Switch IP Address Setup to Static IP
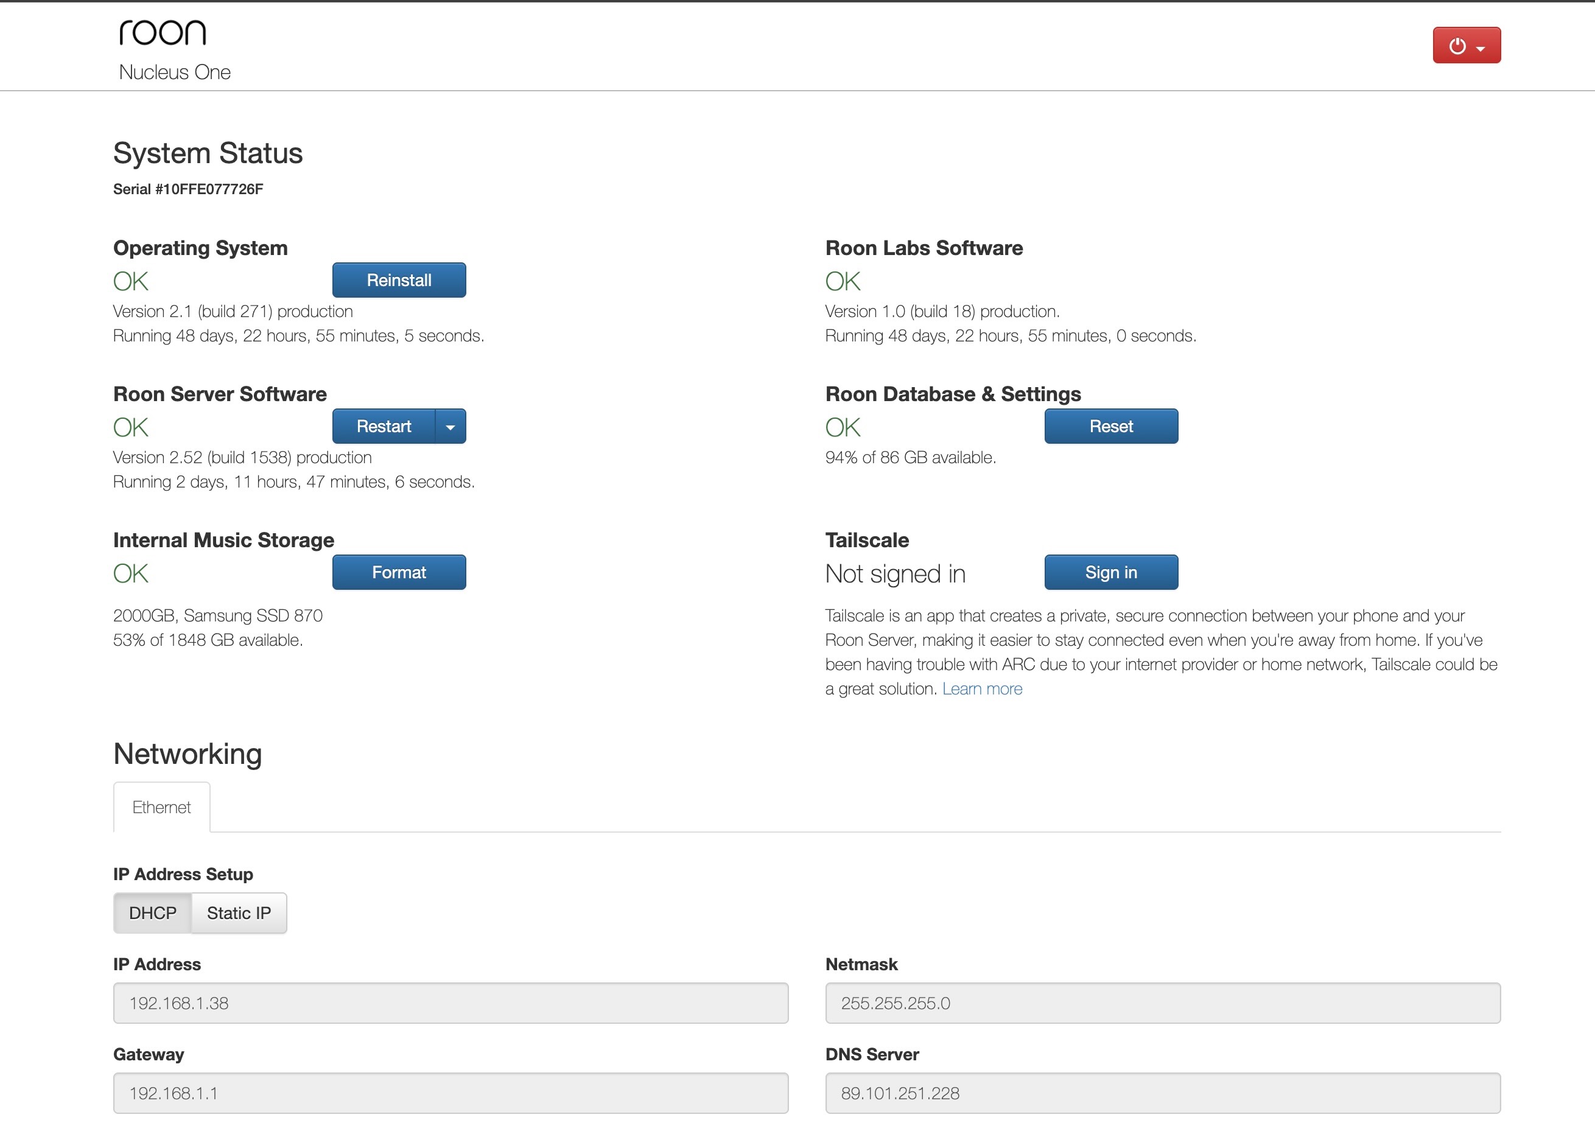Screen dimensions: 1595x1137 point(239,913)
